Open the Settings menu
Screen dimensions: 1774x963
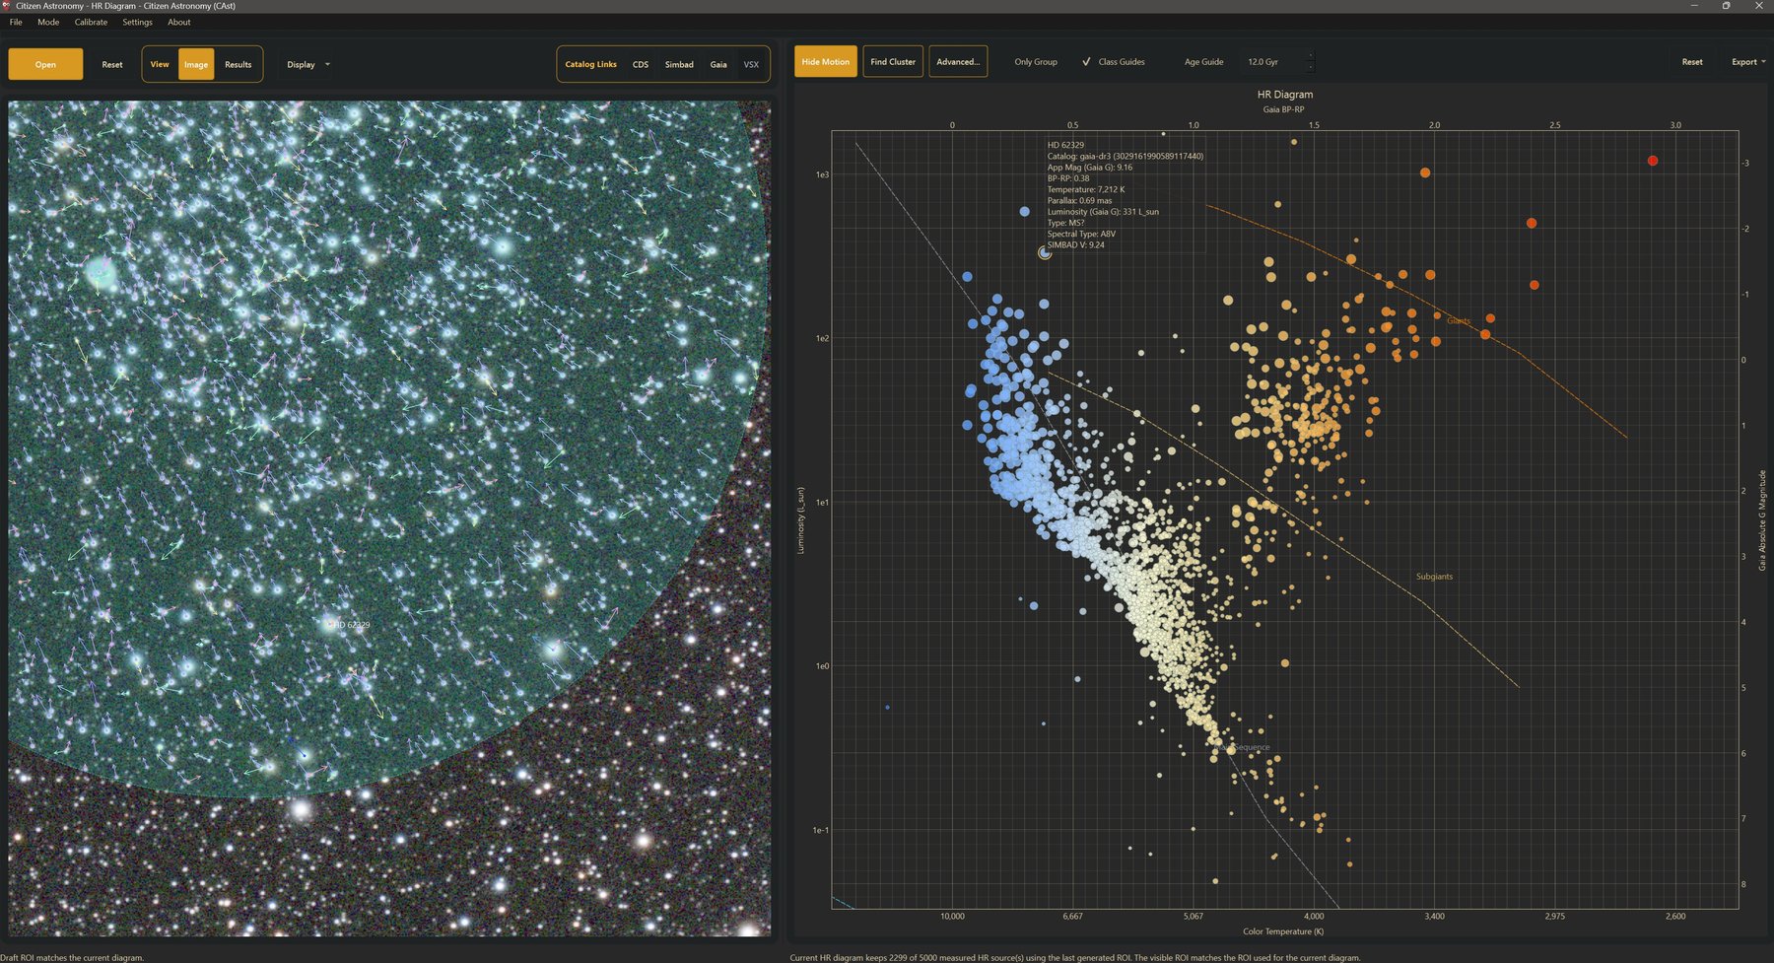[x=137, y=22]
